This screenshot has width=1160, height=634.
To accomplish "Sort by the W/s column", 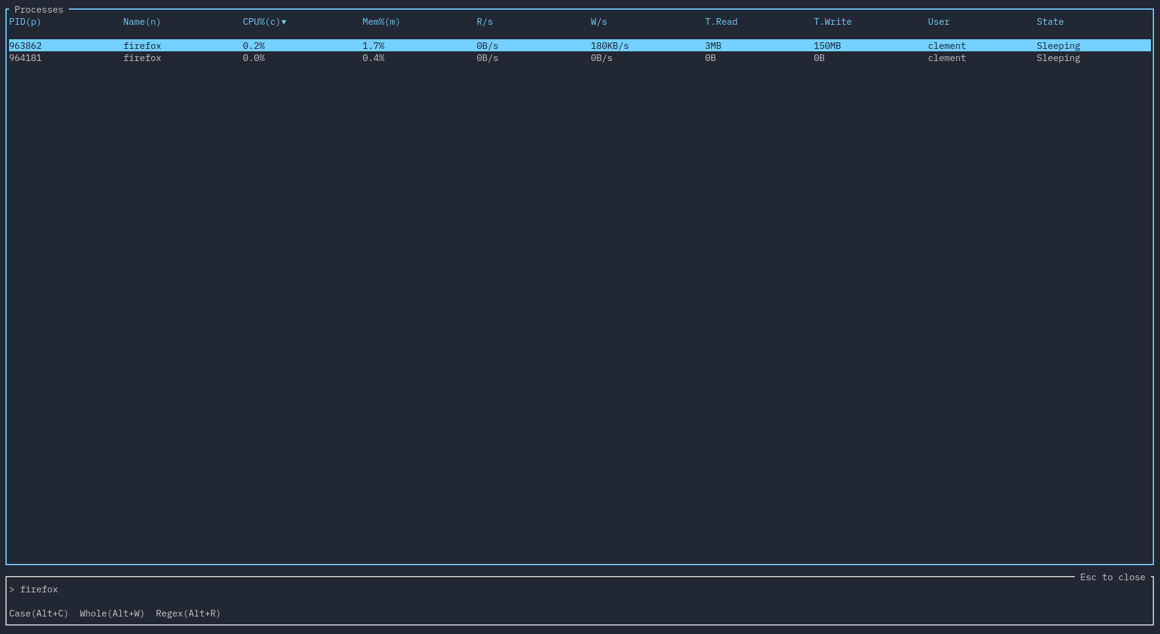I will [x=598, y=22].
